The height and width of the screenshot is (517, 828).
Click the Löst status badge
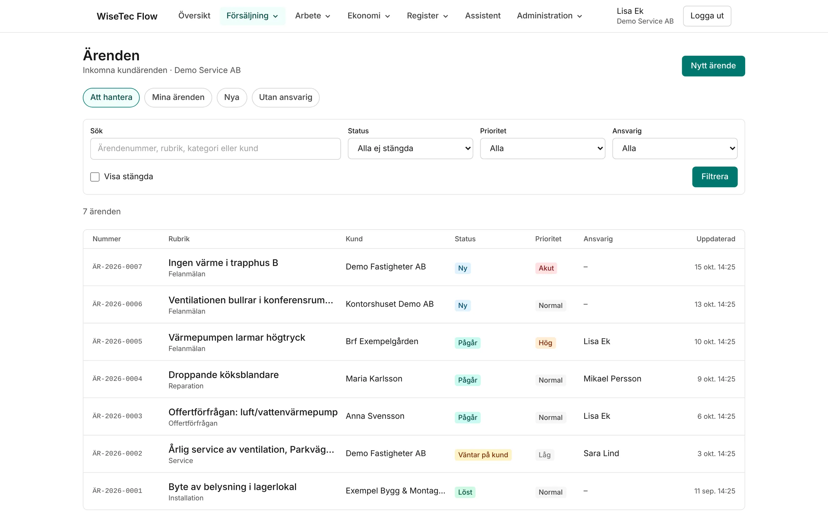coord(465,492)
